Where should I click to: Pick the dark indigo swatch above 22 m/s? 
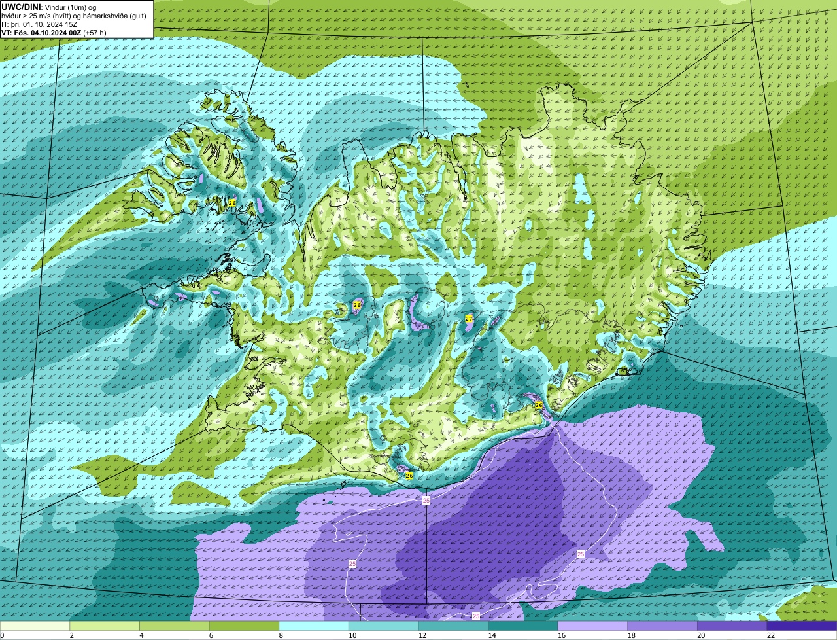[802, 626]
